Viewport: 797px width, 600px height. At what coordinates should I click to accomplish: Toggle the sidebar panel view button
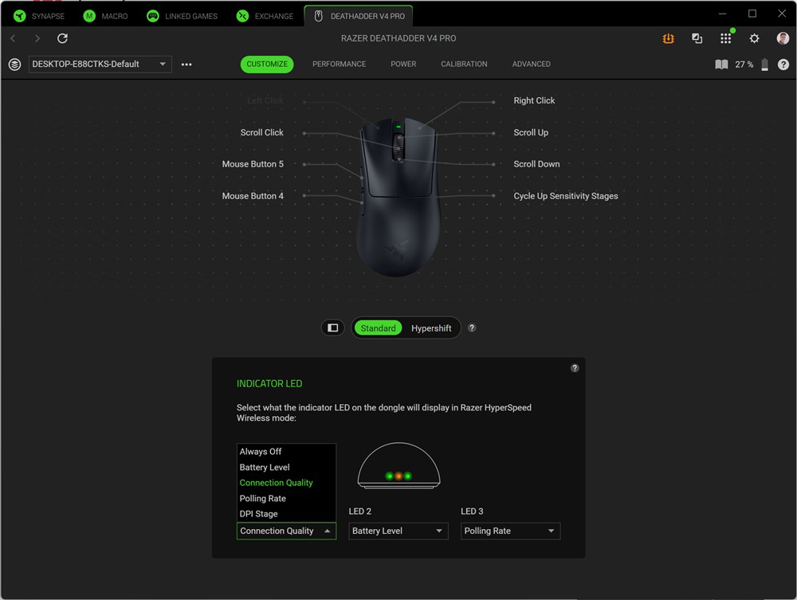333,328
